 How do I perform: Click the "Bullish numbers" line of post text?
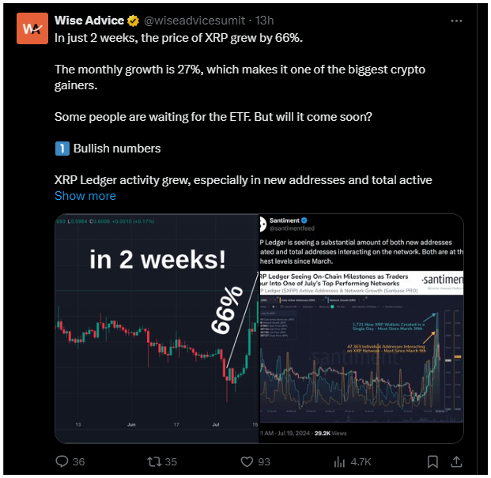point(116,149)
